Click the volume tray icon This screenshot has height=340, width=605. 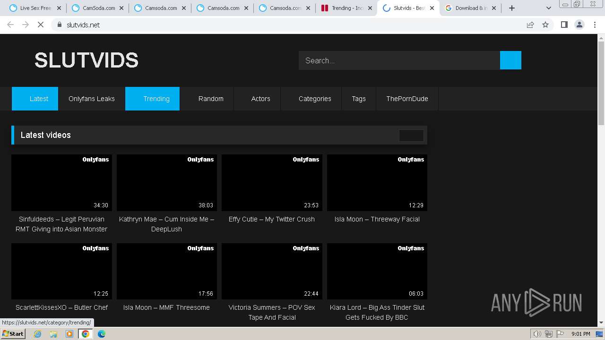click(x=537, y=334)
